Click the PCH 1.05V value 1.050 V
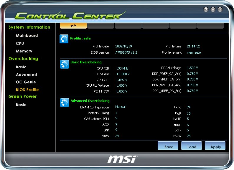This screenshot has height=170, width=234. pyautogui.click(x=122, y=91)
